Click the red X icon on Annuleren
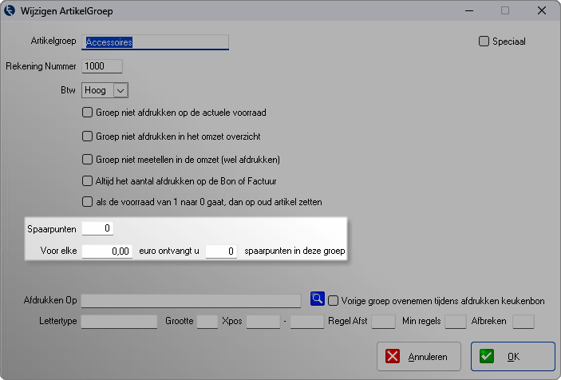Screen dimensions: 561x380 393,356
